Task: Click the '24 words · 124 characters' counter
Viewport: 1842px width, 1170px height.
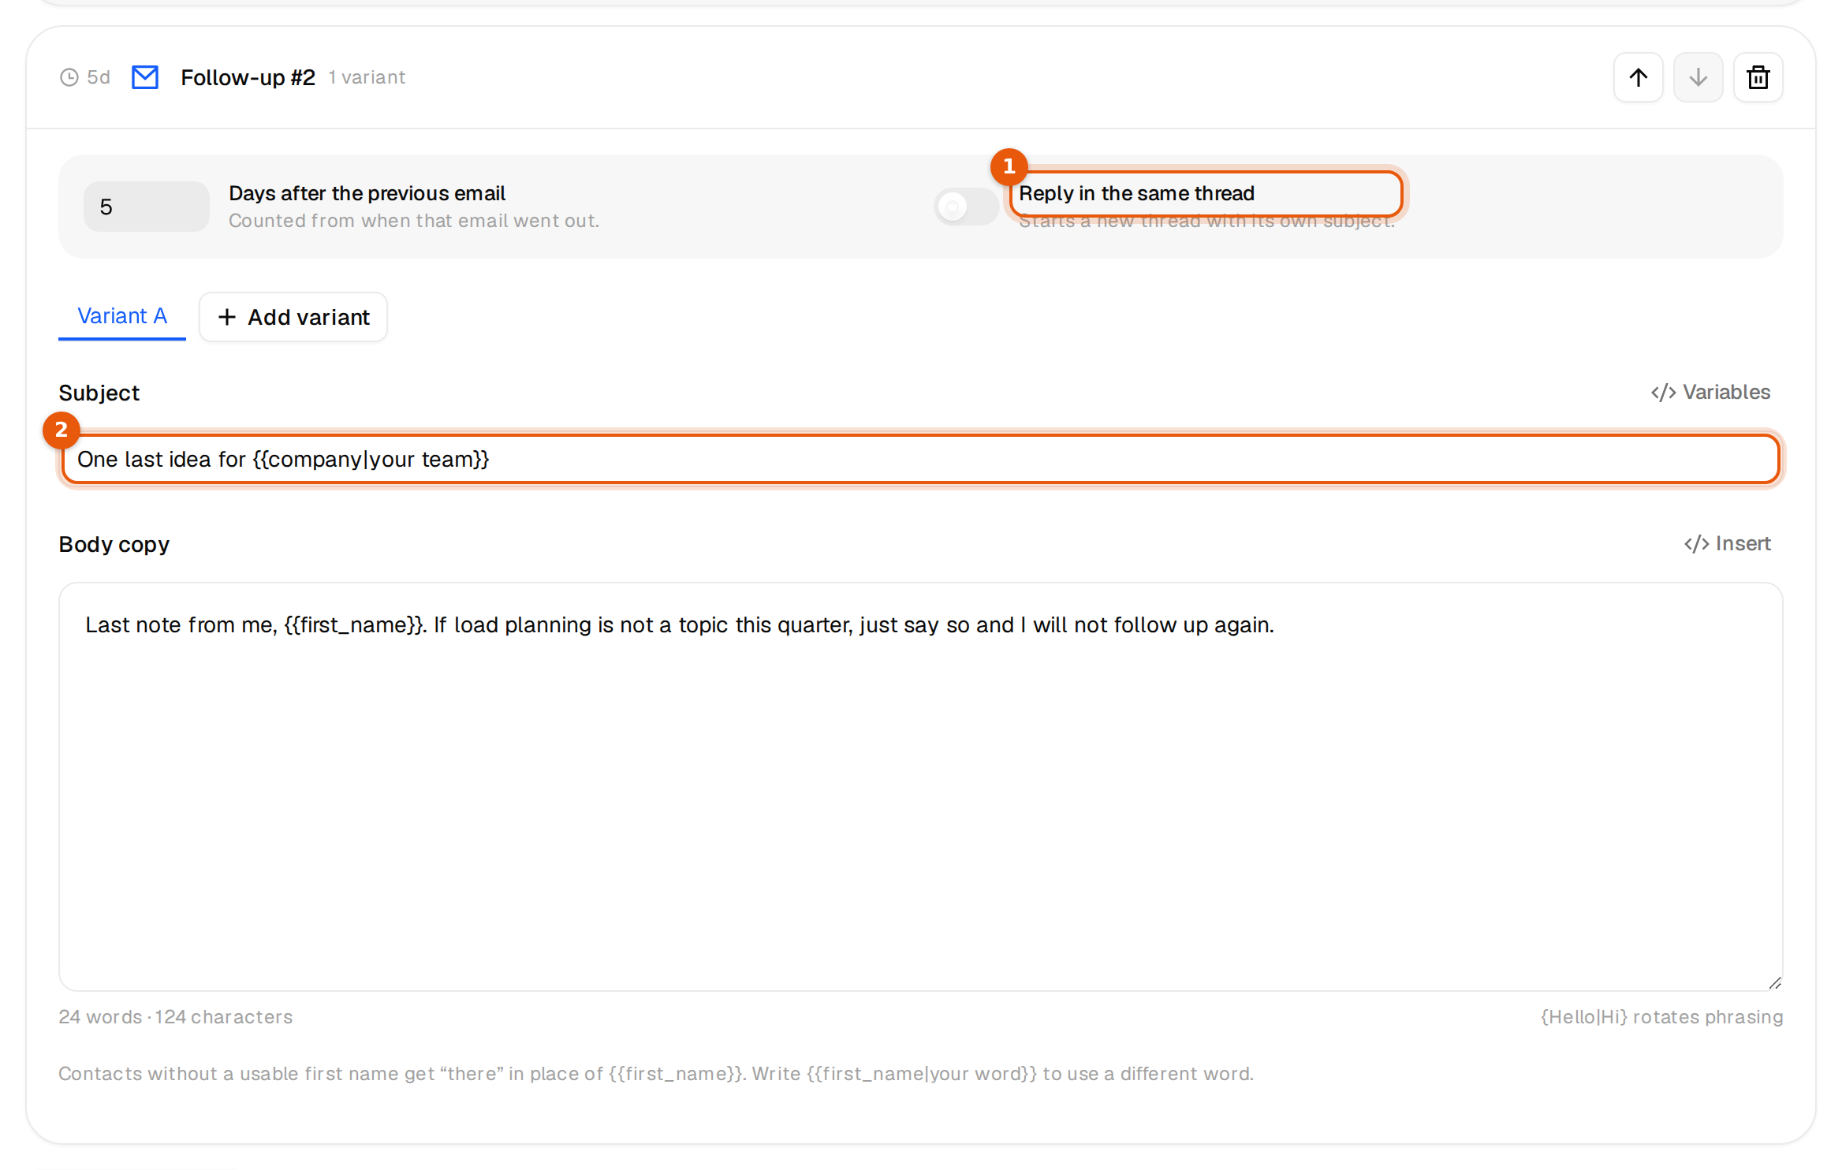Action: pos(175,1017)
